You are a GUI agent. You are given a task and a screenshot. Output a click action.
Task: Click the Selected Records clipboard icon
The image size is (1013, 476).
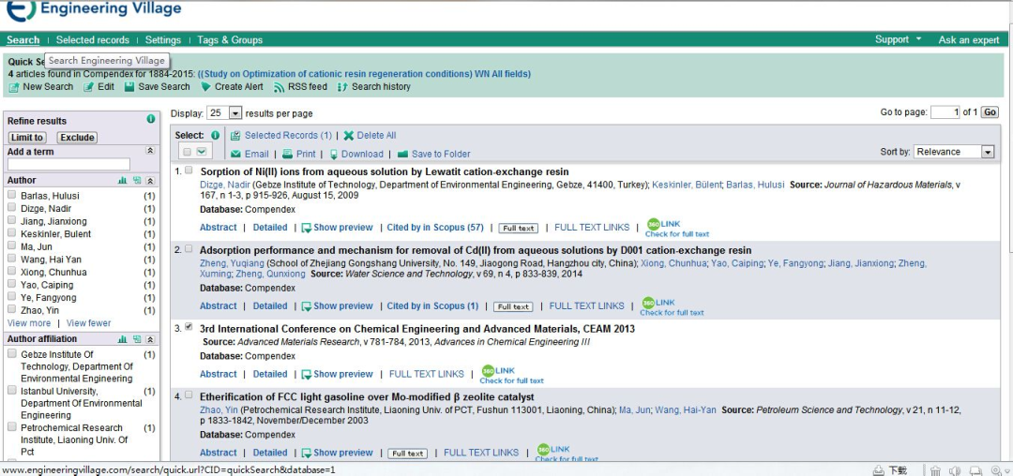[235, 136]
